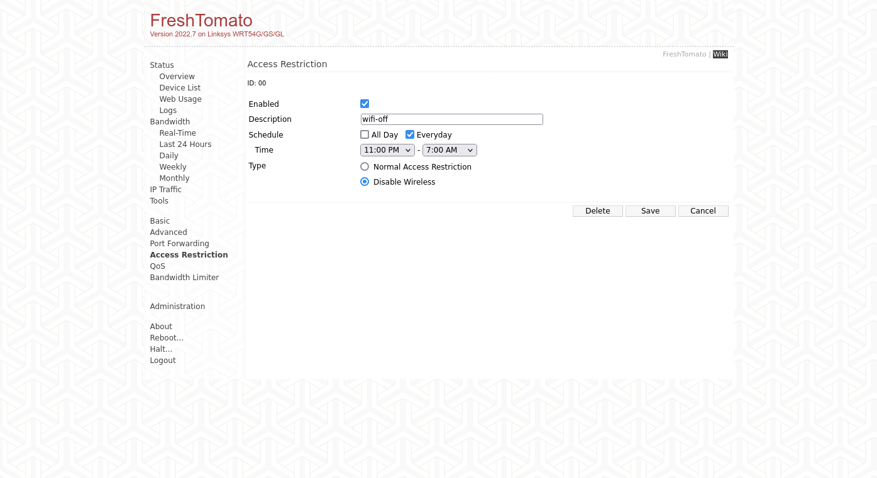Open the Status menu section
The height and width of the screenshot is (478, 877).
(162, 65)
